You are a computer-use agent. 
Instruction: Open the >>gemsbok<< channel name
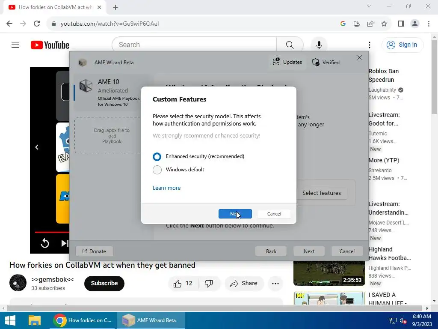click(x=53, y=279)
